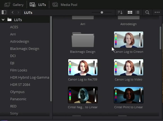The image size is (163, 121).
Task: Click the Astrodesign folder label in grid
Action: click(x=128, y=24)
